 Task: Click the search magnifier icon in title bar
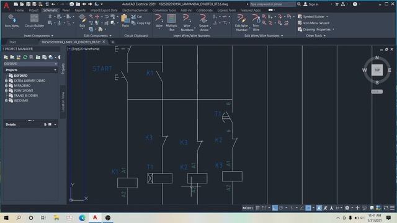coord(299,4)
